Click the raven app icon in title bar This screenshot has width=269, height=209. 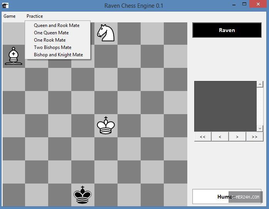coord(5,5)
